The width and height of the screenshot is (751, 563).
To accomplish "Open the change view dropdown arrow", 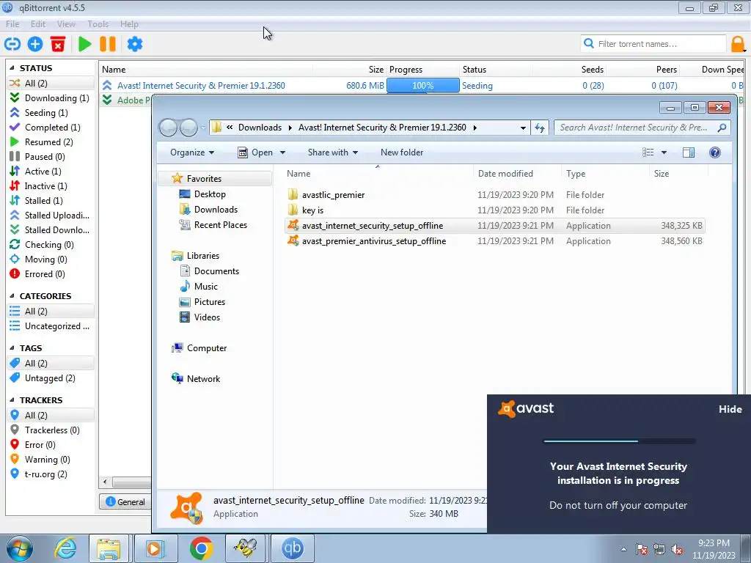I will [x=664, y=152].
